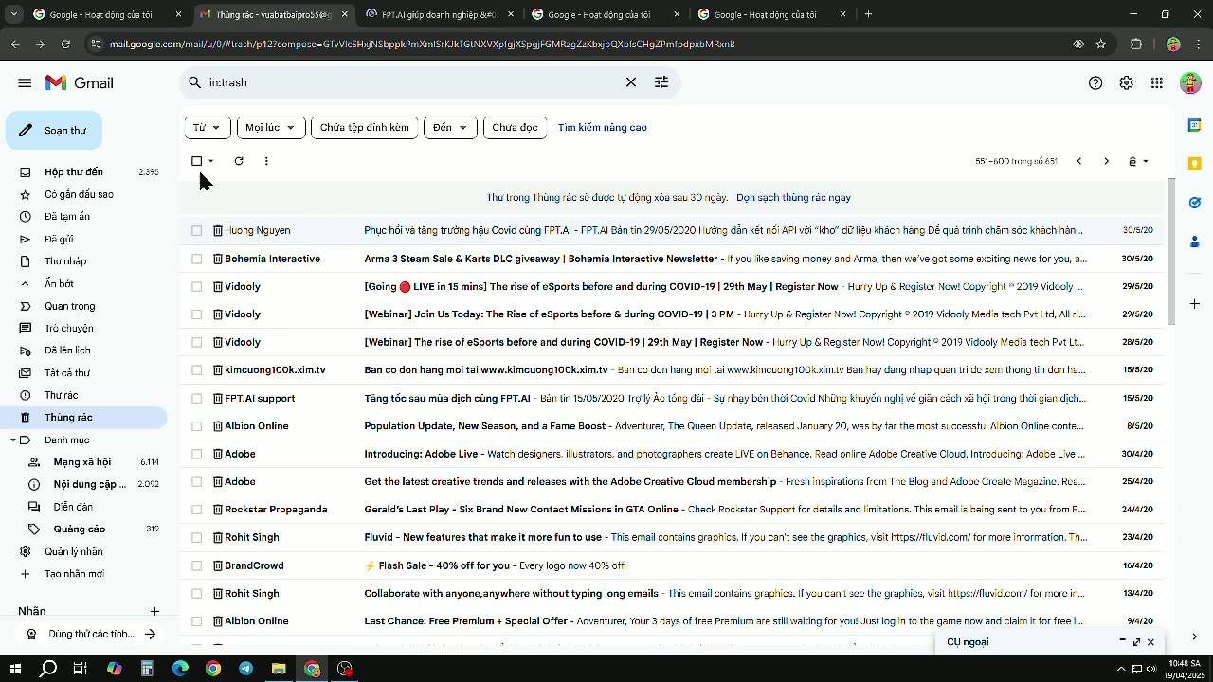1213x682 pixels.
Task: Tick the select-all messages checkbox
Action: tap(197, 161)
